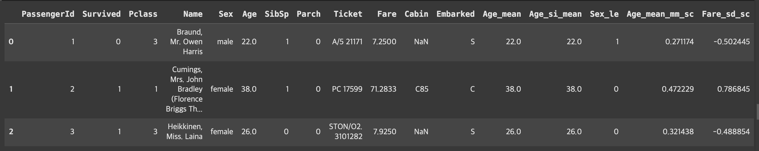Click the value 0.472229 in Age_mean_mm_sc
This screenshot has height=151, width=759.
point(678,89)
